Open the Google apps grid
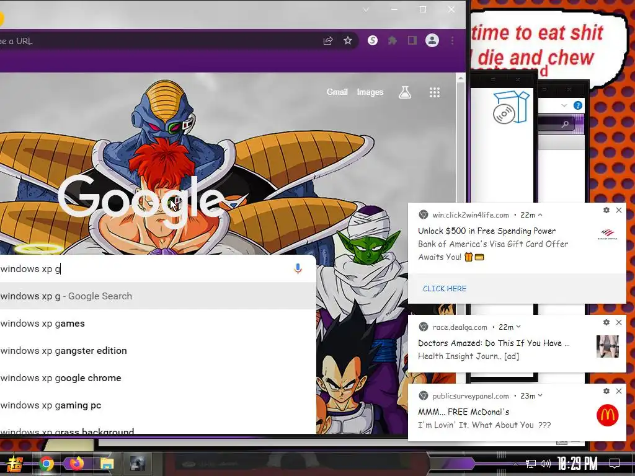Viewport: 635px width, 476px height. 435,92
